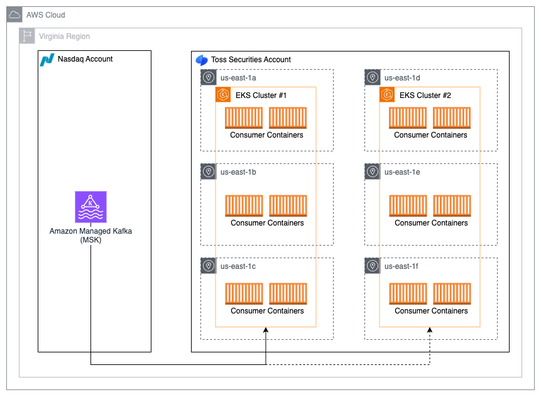The height and width of the screenshot is (397, 541).
Task: Click the us-east-1c location pin icon
Action: (209, 266)
